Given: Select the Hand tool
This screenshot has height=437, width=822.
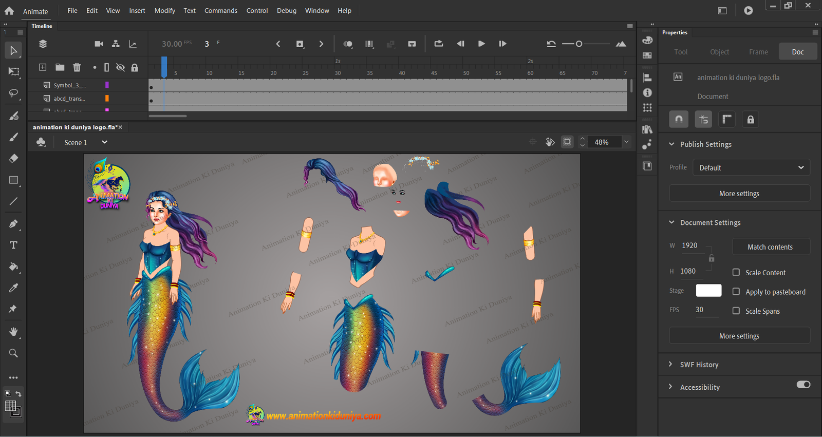Looking at the screenshot, I should [13, 332].
